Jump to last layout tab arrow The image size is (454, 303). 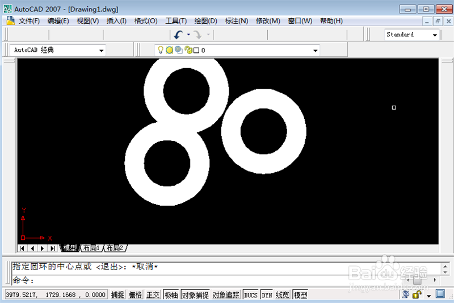pos(52,248)
